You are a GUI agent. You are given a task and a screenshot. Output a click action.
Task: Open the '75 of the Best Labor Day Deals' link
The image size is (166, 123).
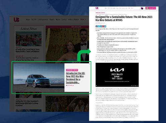tap(27, 59)
